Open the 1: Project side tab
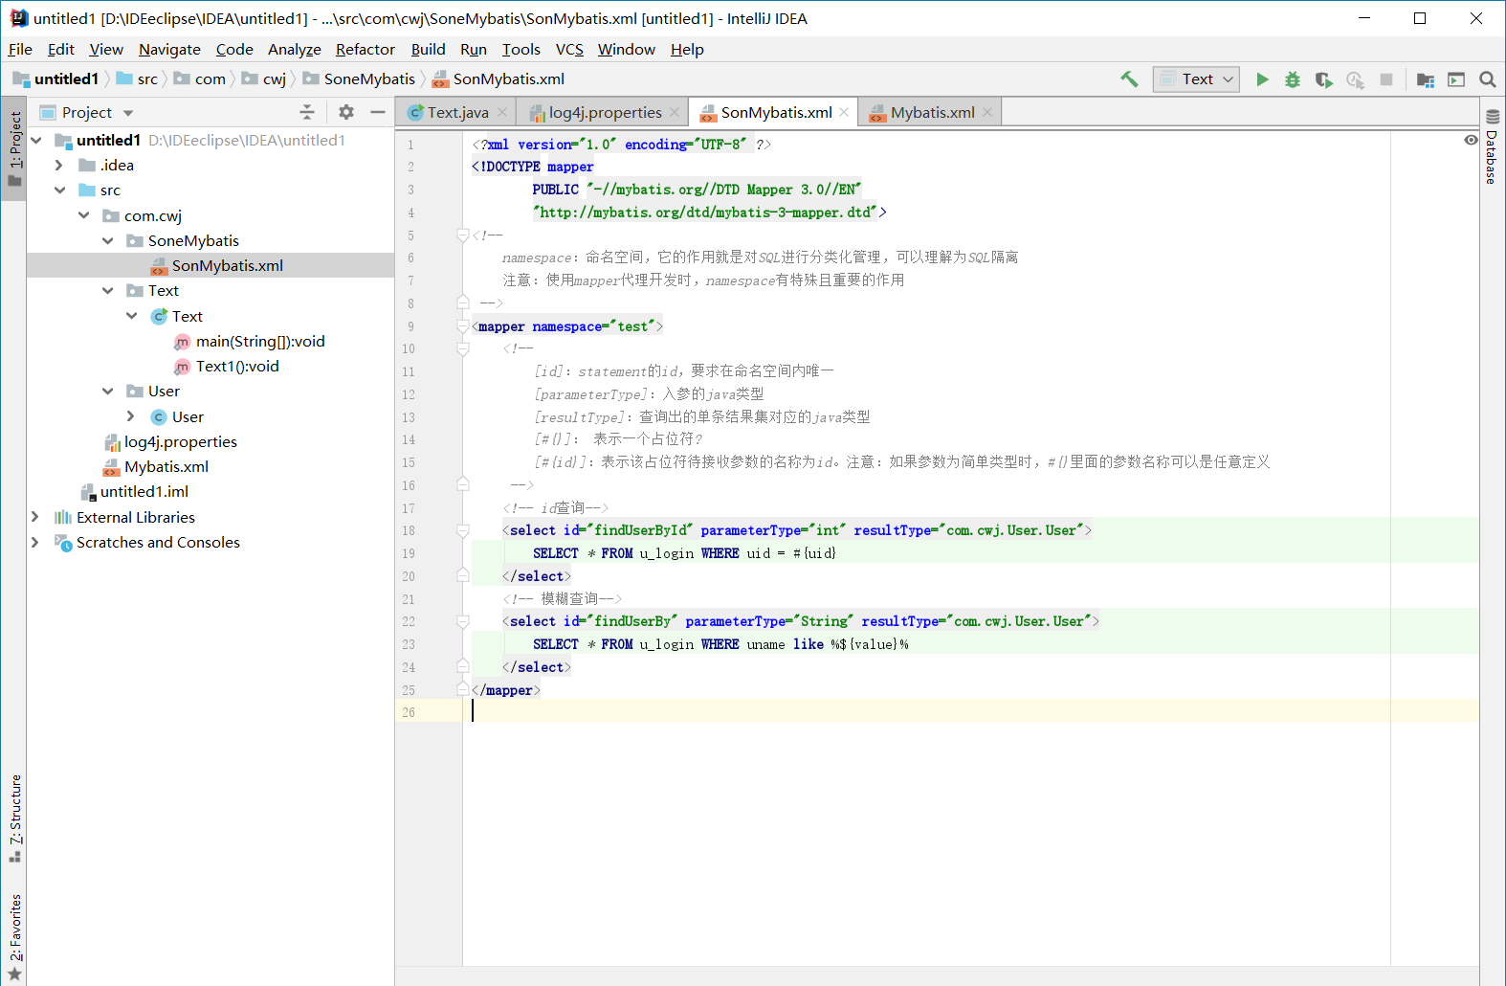The image size is (1506, 986). point(14,149)
